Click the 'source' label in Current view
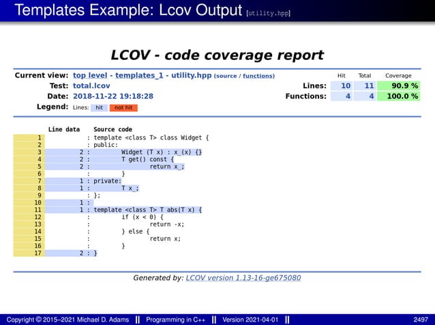 (x=226, y=76)
